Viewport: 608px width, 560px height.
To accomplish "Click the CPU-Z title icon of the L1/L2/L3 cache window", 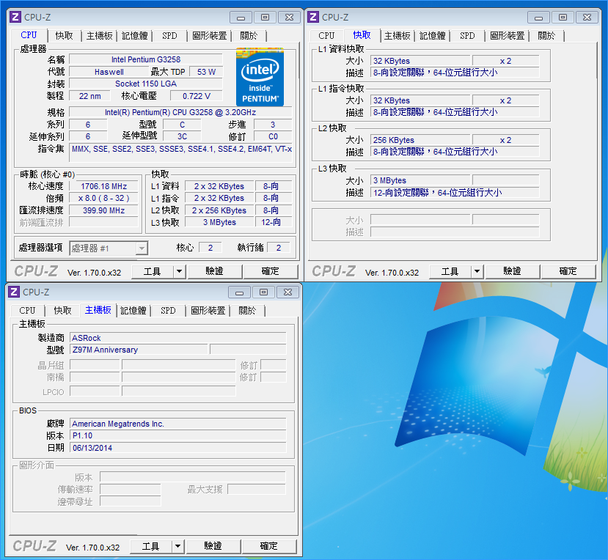I will click(313, 17).
